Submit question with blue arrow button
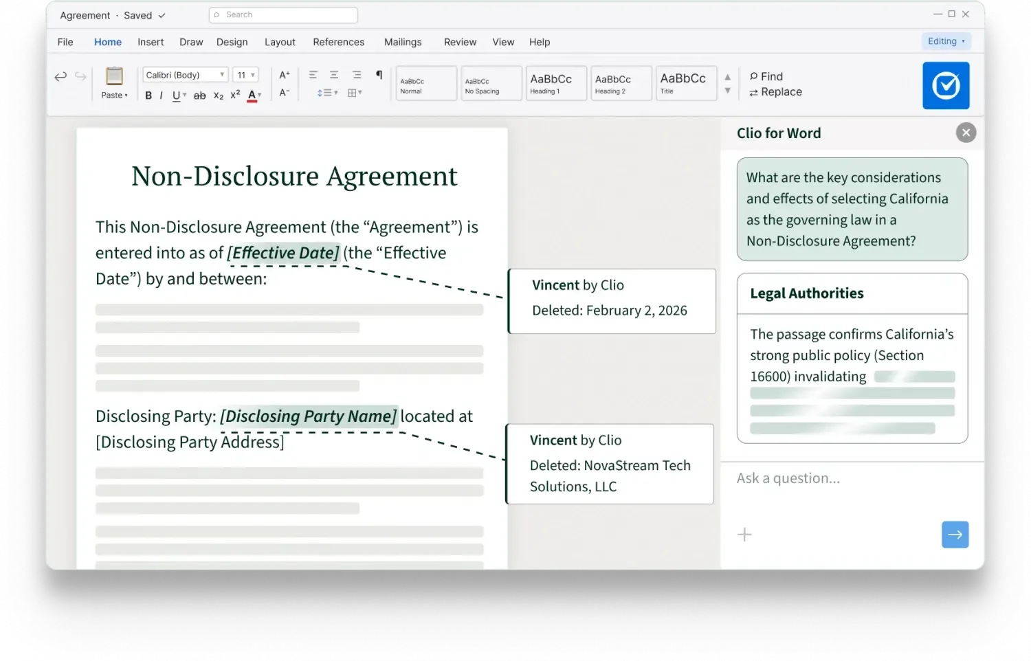 [x=955, y=535]
